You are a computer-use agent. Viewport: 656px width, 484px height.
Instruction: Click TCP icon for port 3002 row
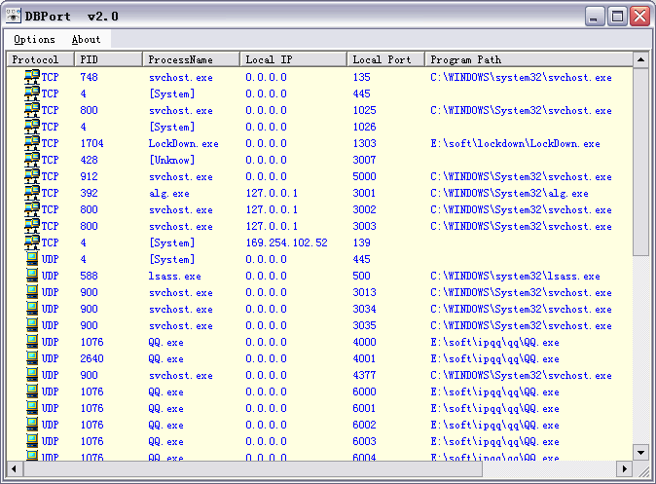[32, 209]
